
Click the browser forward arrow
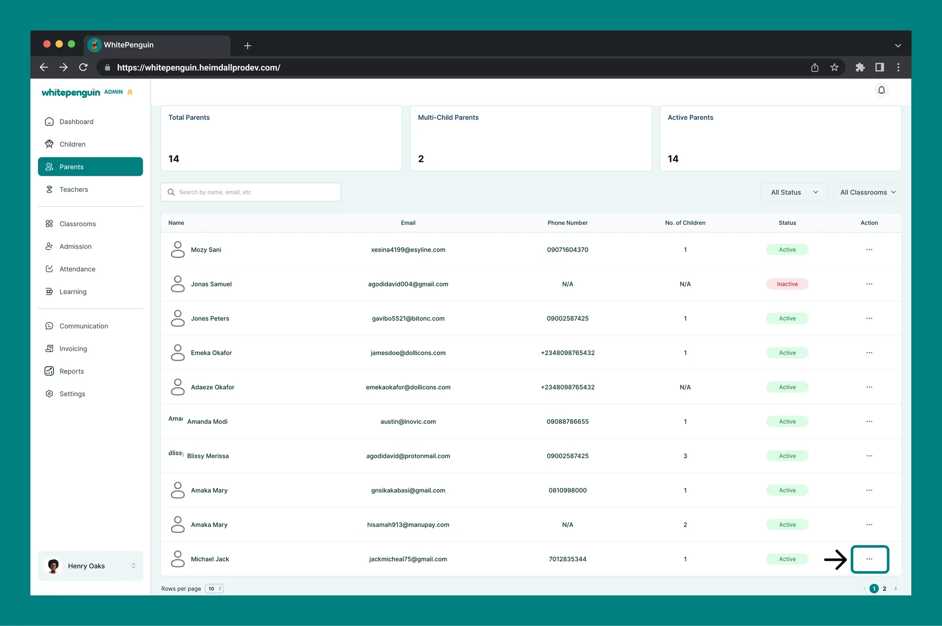(63, 67)
